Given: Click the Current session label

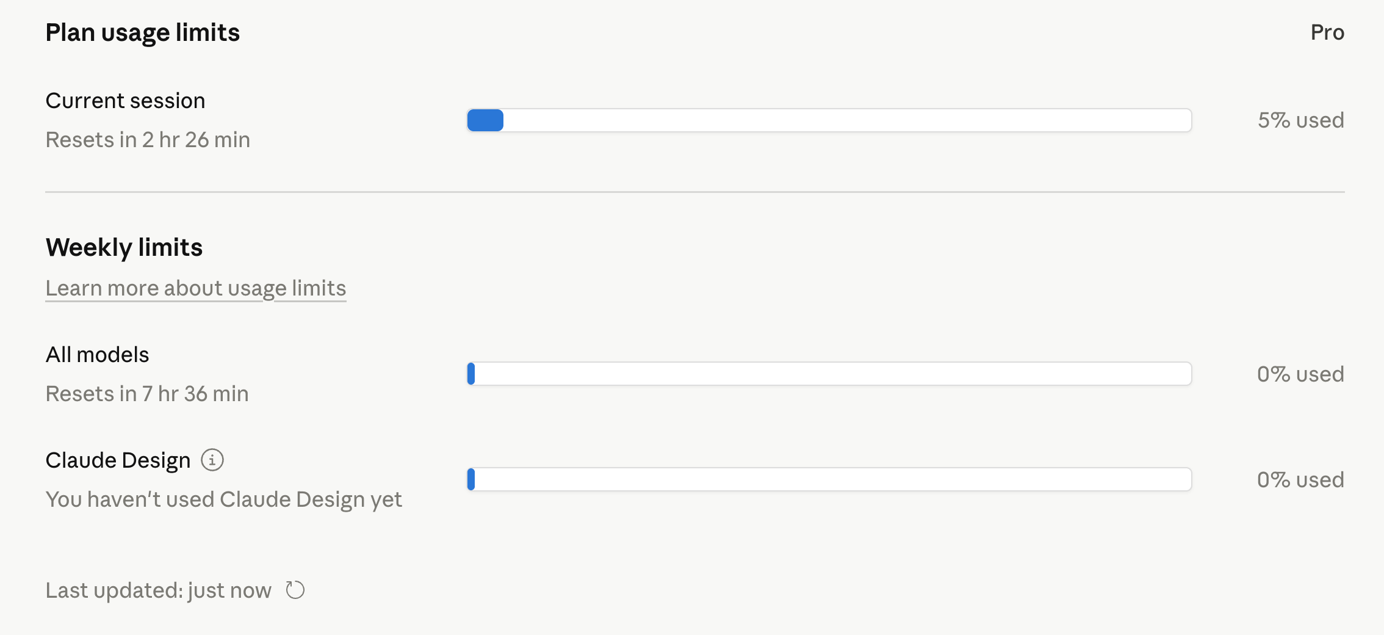Looking at the screenshot, I should point(126,100).
